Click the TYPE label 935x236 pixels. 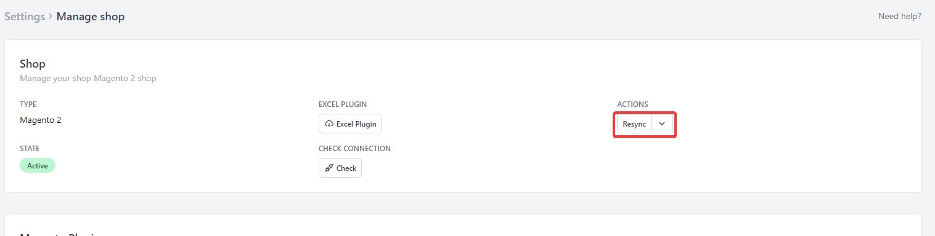pyautogui.click(x=28, y=104)
